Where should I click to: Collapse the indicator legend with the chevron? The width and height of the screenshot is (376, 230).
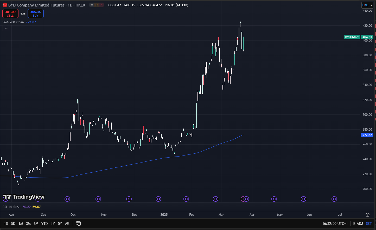pos(6,28)
